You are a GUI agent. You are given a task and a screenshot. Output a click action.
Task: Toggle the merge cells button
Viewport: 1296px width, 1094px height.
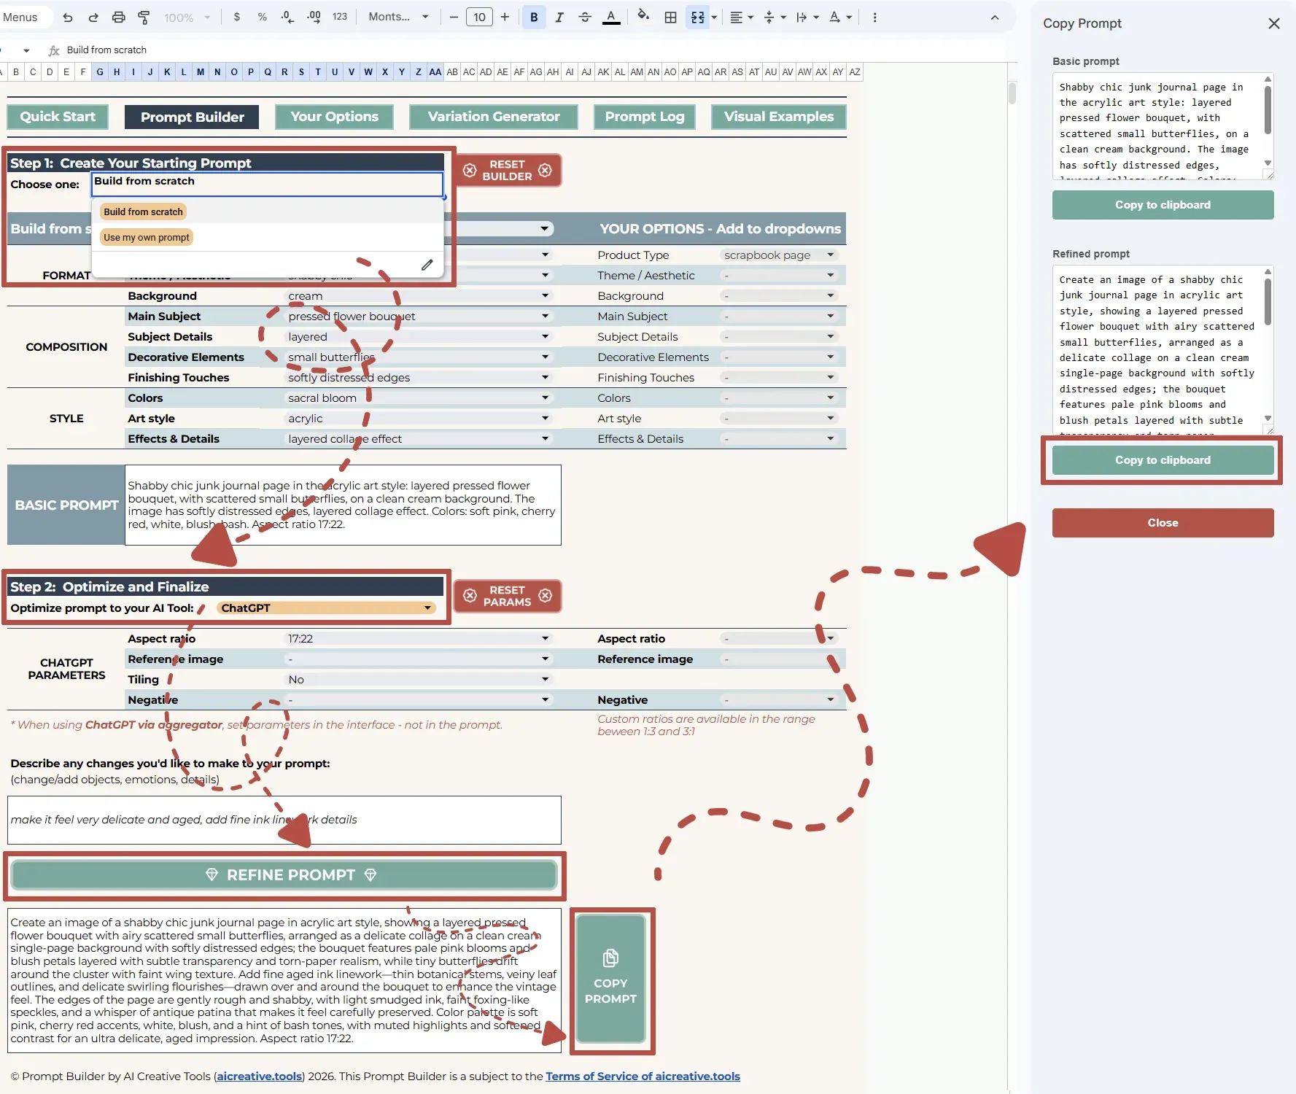pyautogui.click(x=698, y=18)
